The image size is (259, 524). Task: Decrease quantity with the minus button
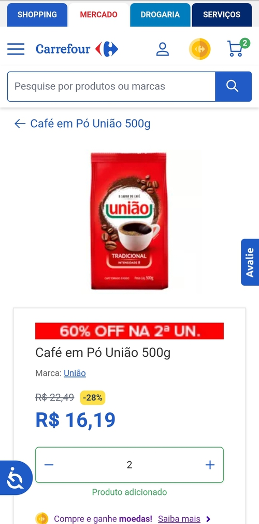(49, 465)
